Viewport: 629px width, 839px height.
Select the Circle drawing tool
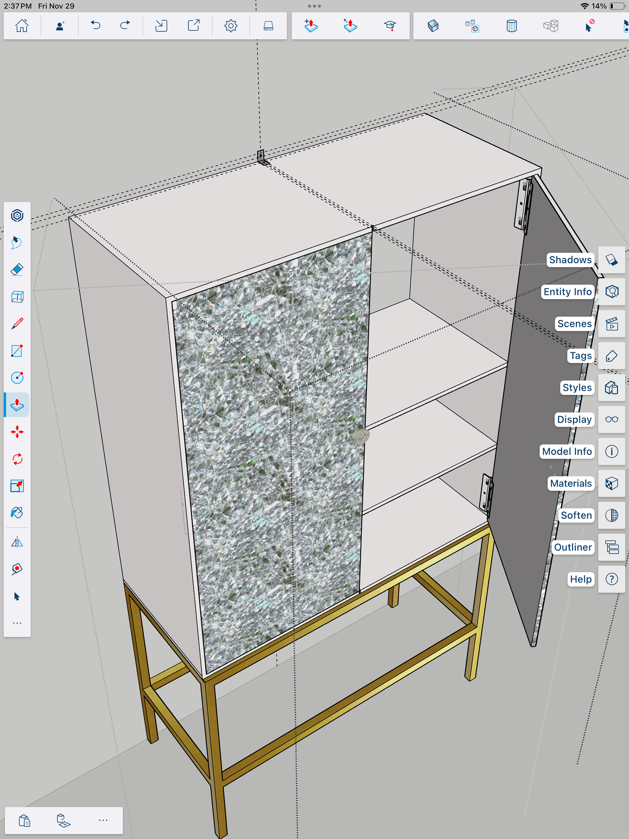[x=17, y=378]
